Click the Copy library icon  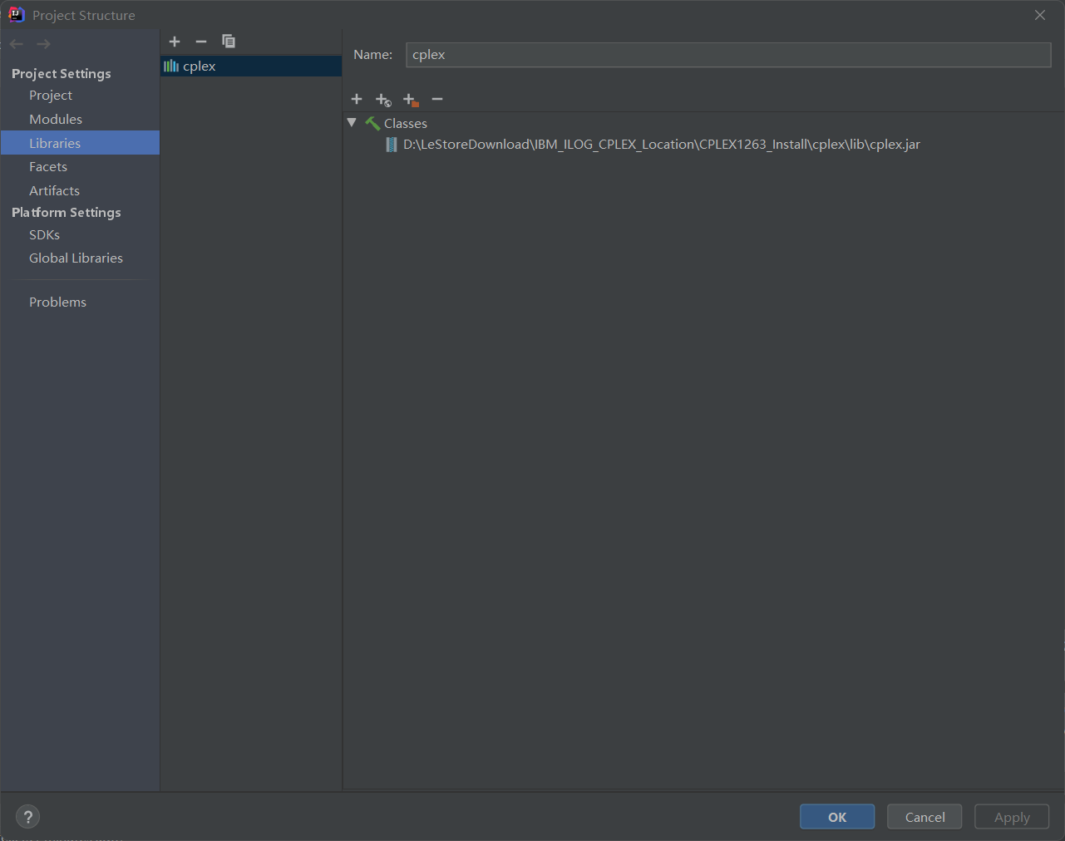click(x=229, y=42)
